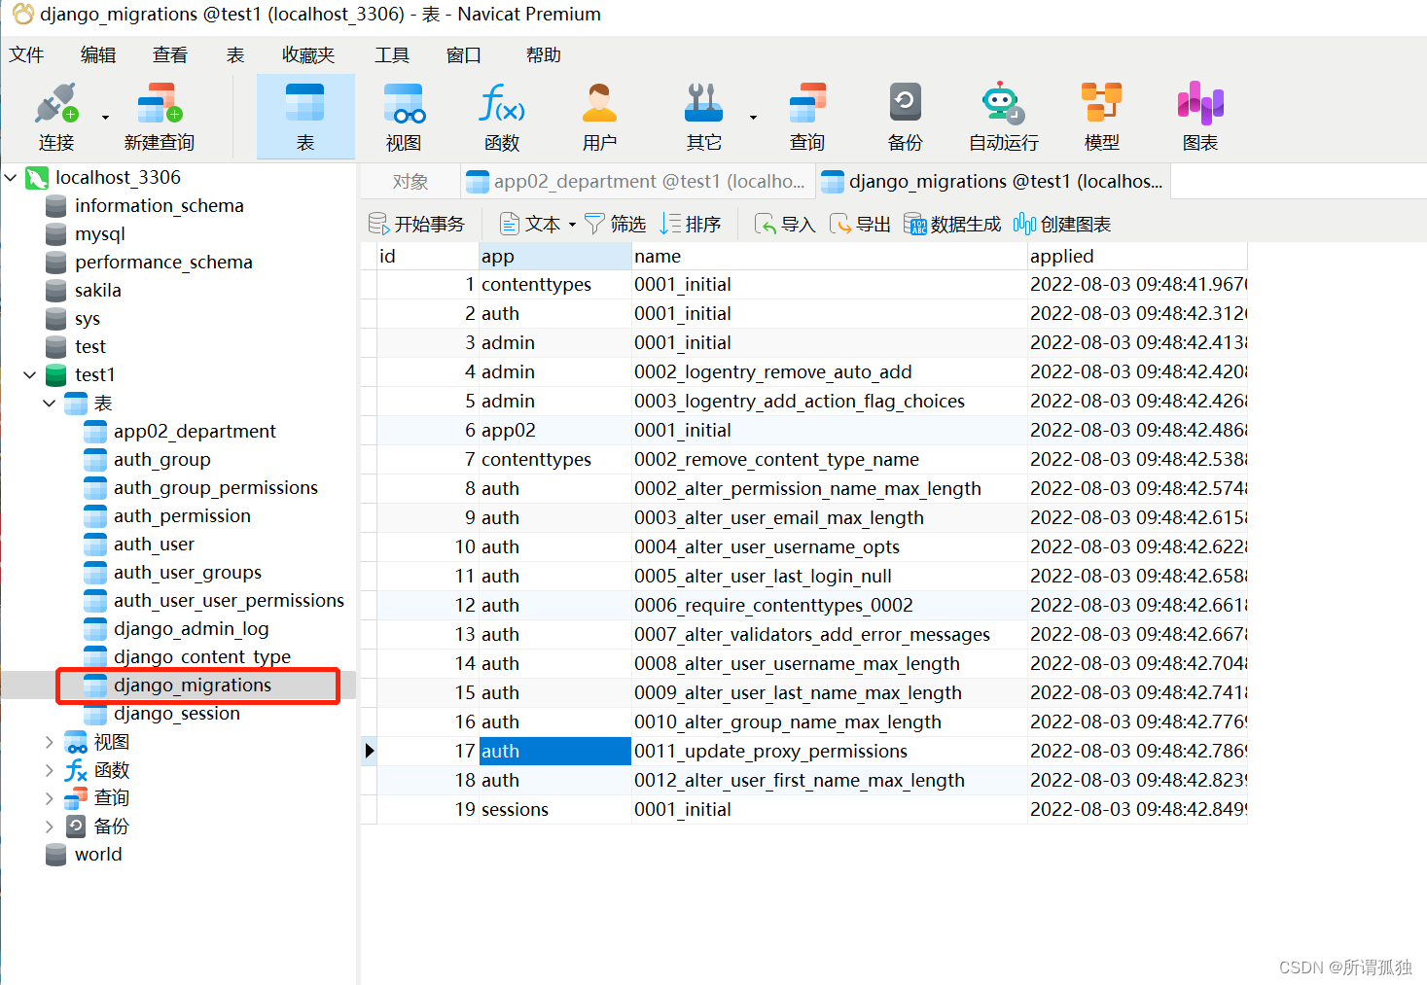1427x985 pixels.
Task: Click the app column header
Action: (555, 257)
